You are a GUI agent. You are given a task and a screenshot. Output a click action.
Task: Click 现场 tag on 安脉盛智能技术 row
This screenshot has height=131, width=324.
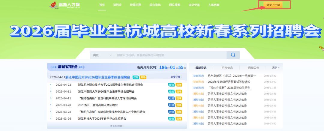(x=179, y=112)
